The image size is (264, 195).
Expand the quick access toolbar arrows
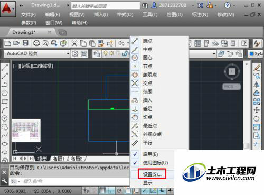coord(21,6)
